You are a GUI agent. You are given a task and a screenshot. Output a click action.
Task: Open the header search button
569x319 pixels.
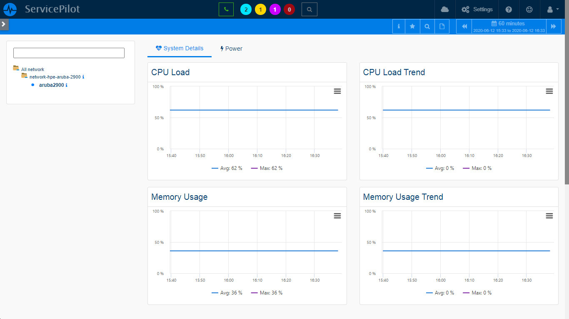[x=309, y=9]
